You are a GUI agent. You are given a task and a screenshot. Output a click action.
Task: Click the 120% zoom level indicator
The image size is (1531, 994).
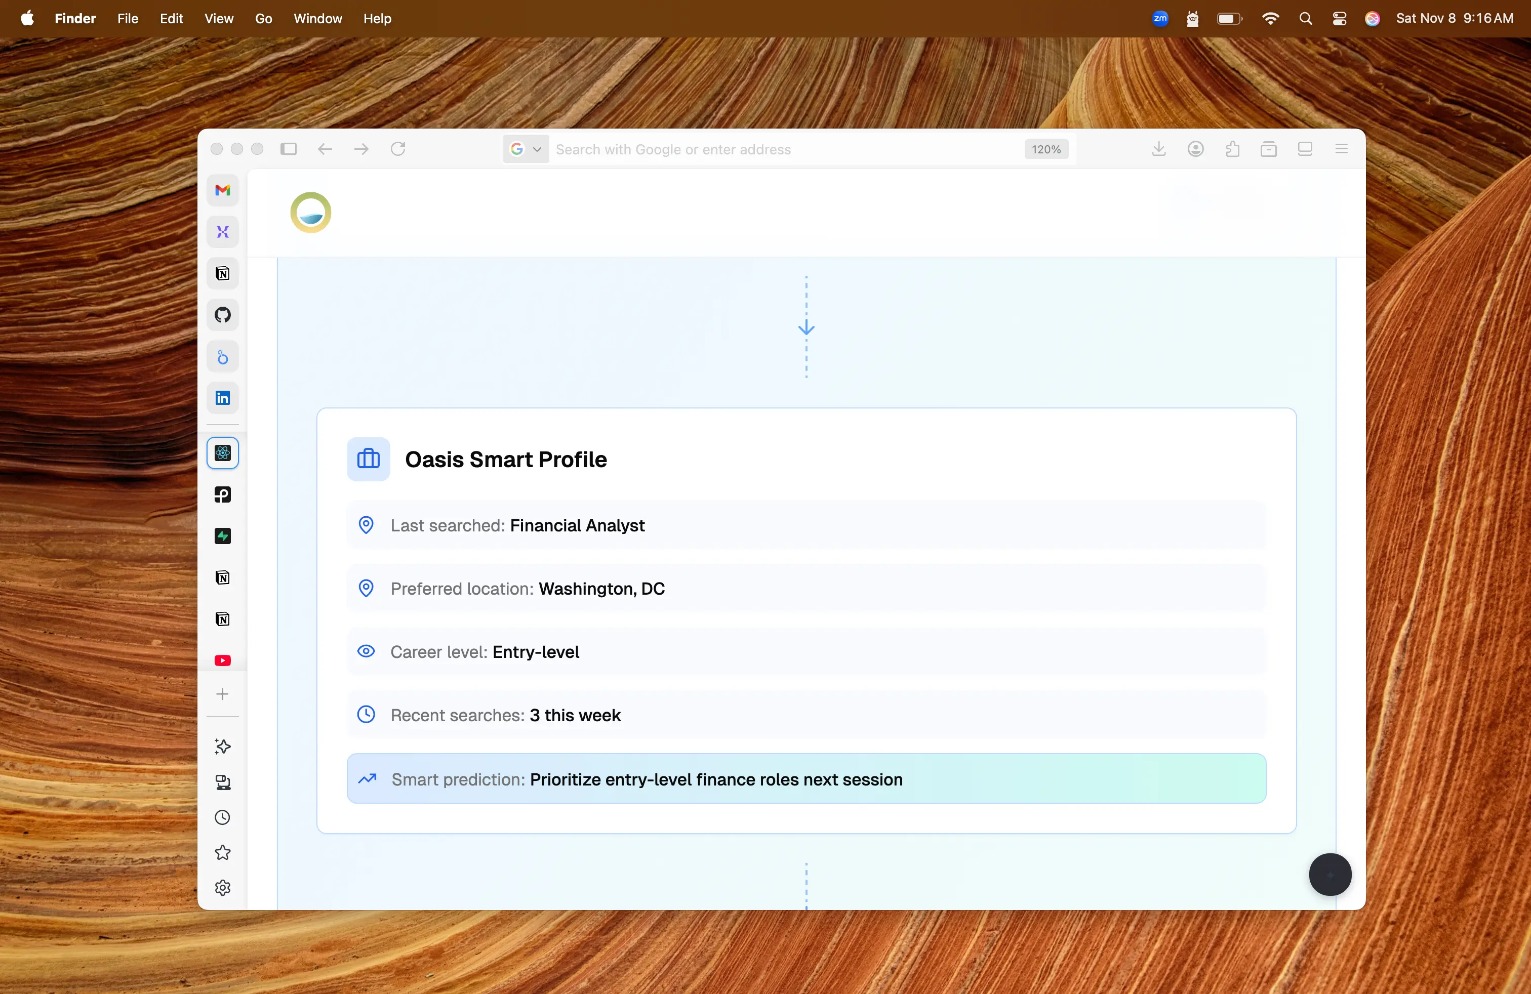[x=1045, y=149]
